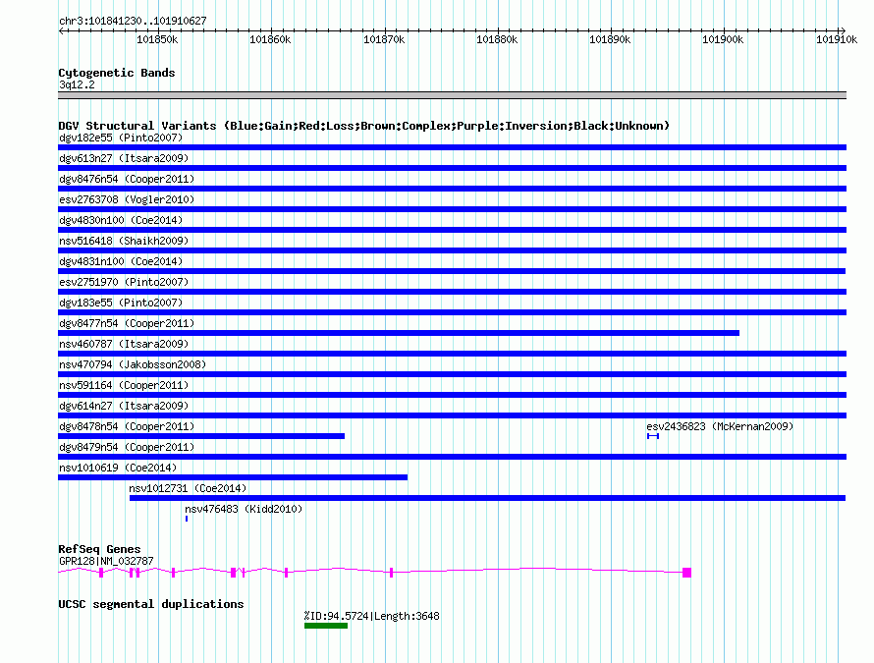The width and height of the screenshot is (874, 663).
Task: Open the nsv516418 (Shaikh2009) variant label
Action: [124, 241]
